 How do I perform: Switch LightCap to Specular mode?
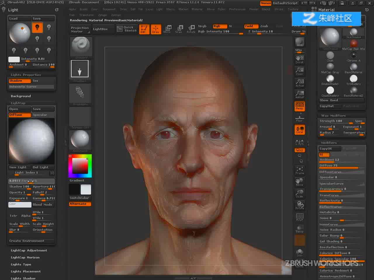pos(43,115)
